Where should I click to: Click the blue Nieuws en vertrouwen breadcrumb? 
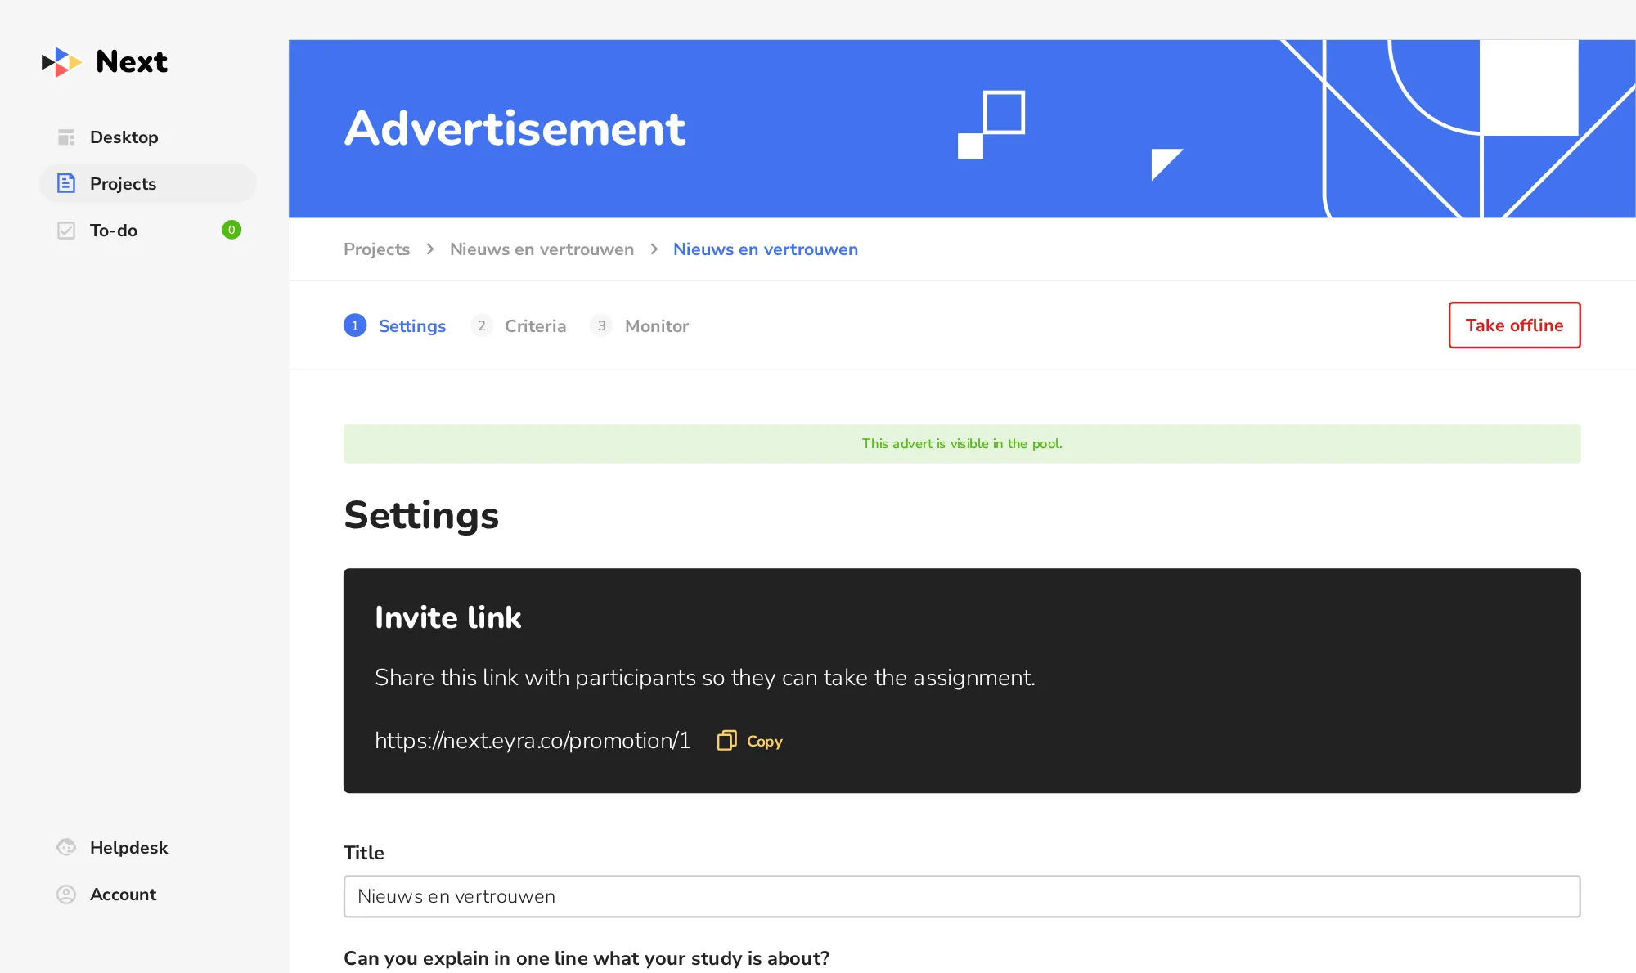(766, 249)
